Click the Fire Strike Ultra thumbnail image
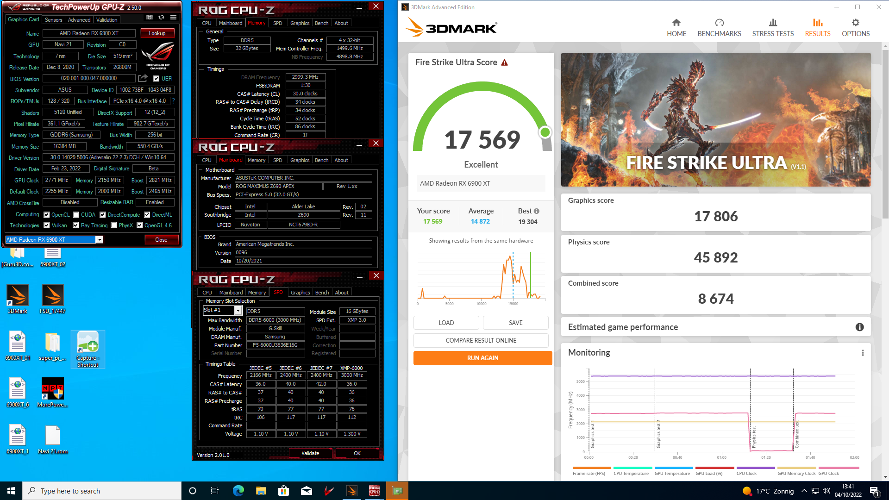The image size is (889, 500). point(716,119)
